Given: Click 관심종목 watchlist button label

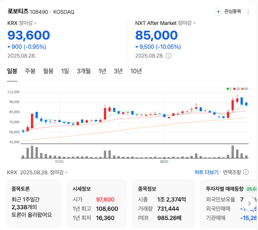Looking at the screenshot, I should click(233, 12).
